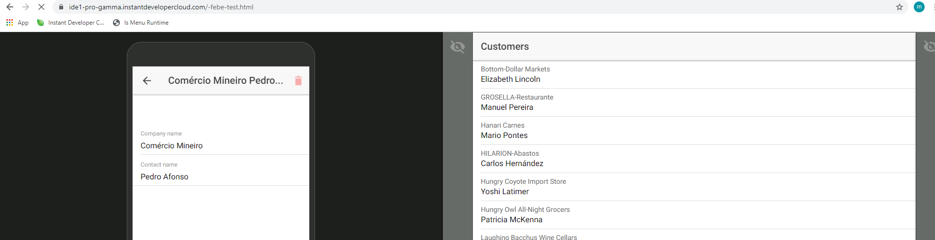Screen dimensions: 935x240
Task: Select Hungry Coyote Import Store row
Action: (x=694, y=187)
